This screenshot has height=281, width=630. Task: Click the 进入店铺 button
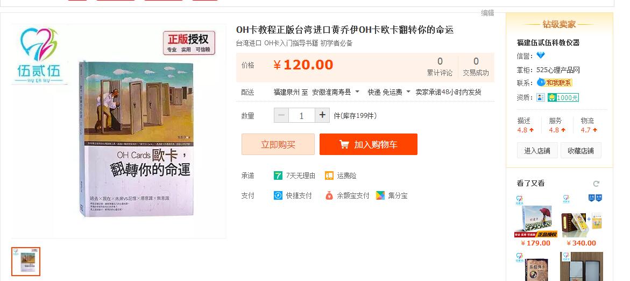coord(537,151)
